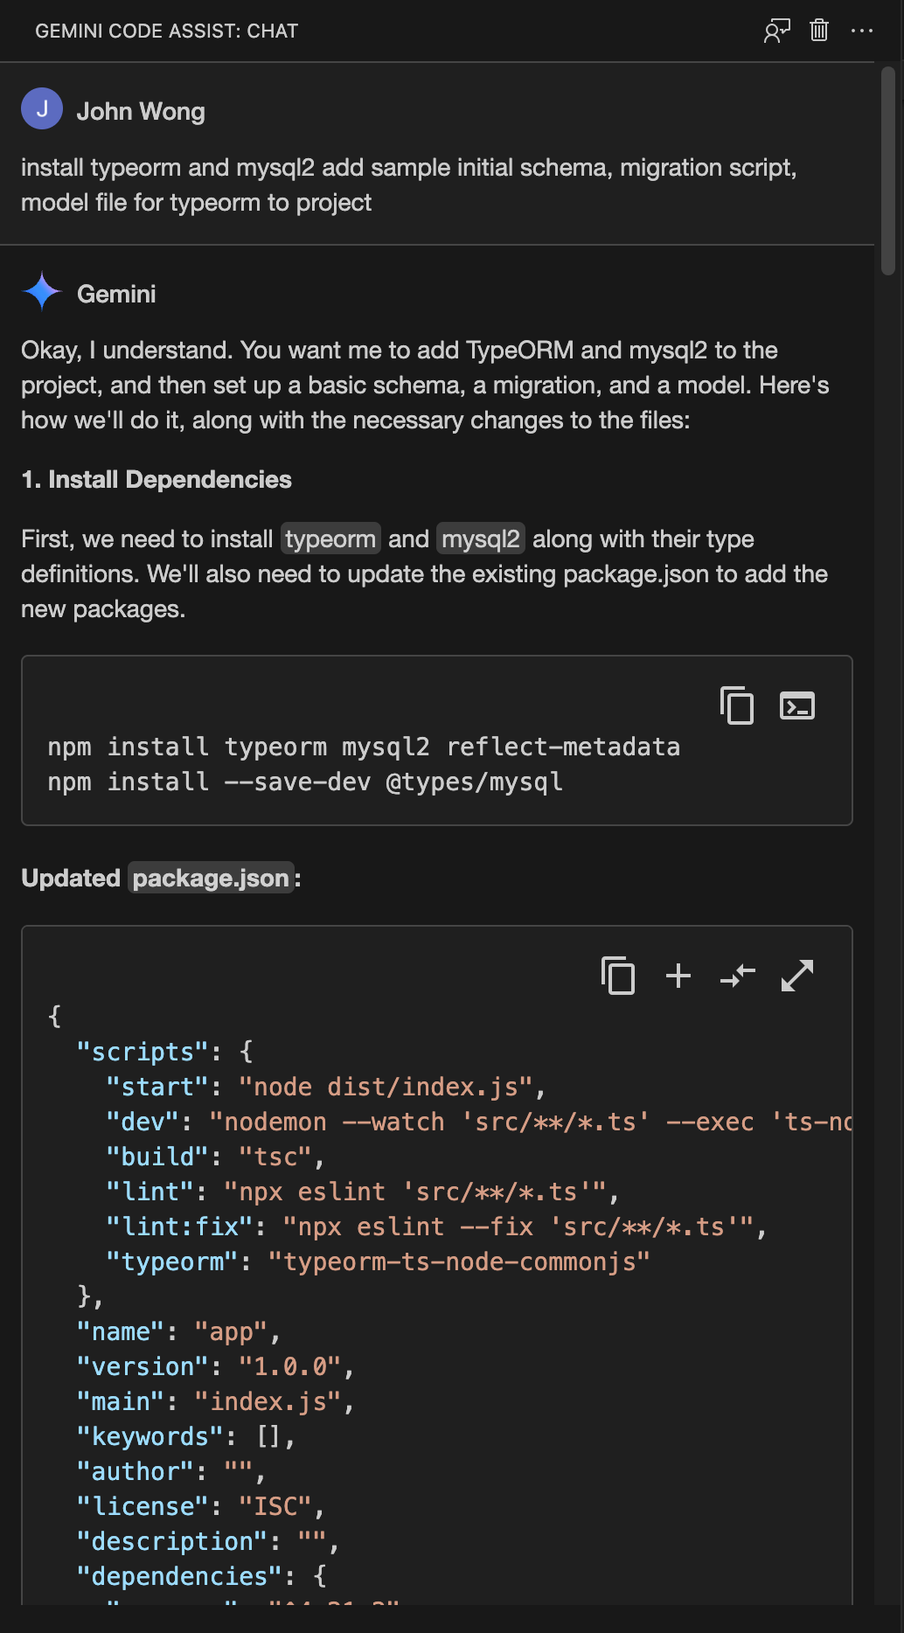
Task: Click the npm install typeorm command line
Action: tap(364, 747)
